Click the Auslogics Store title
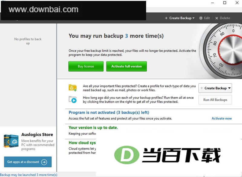The height and width of the screenshot is (177, 242). click(x=37, y=134)
